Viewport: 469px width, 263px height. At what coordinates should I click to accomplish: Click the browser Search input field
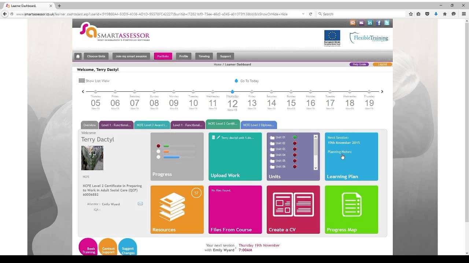pyautogui.click(x=362, y=14)
